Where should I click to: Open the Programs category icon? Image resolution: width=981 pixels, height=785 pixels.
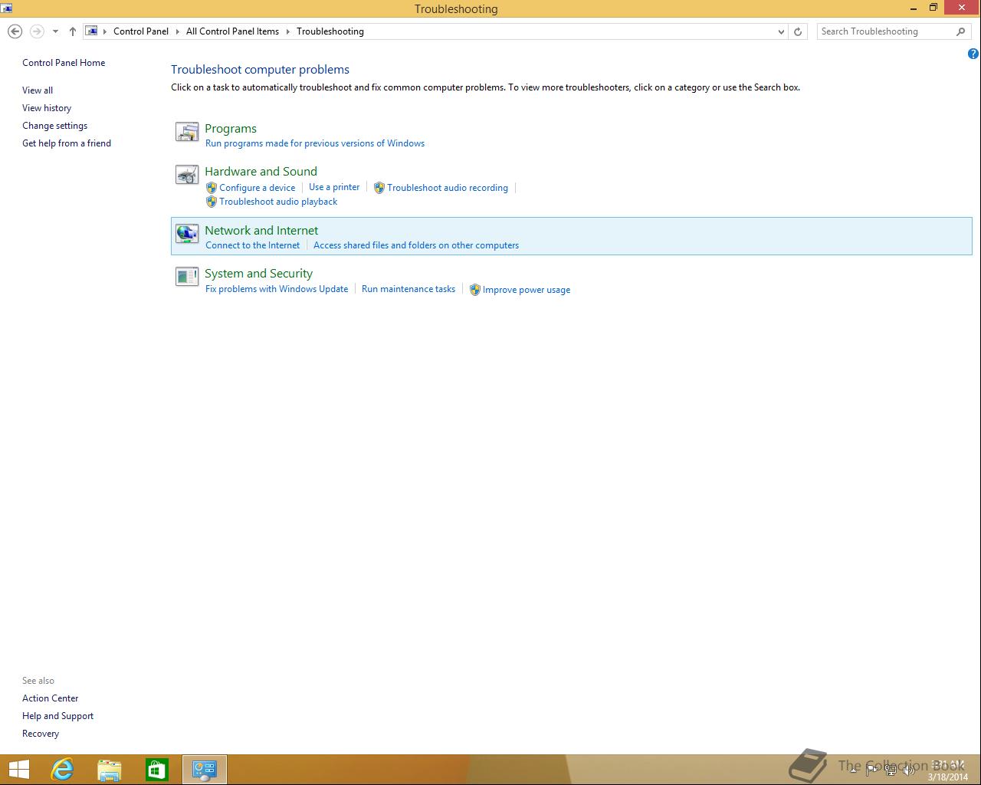click(187, 132)
